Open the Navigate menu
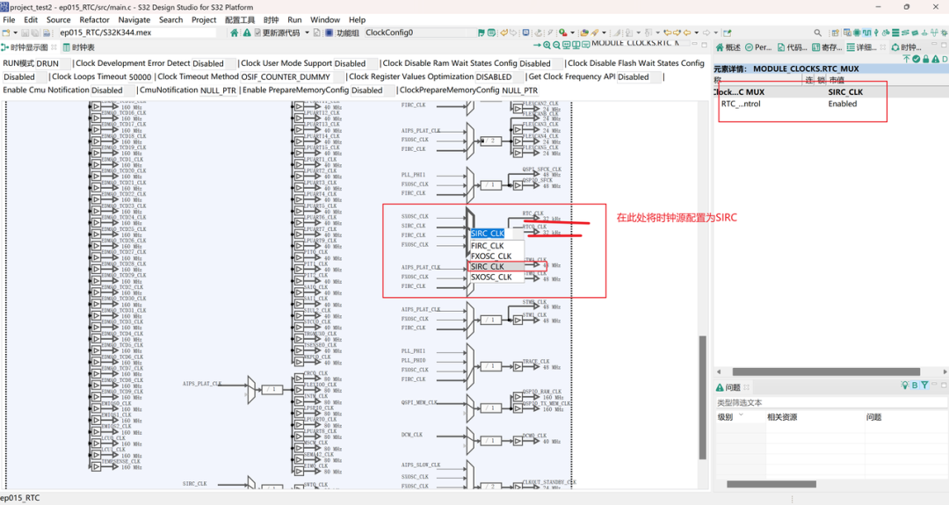Viewport: 949px width, 505px height. [134, 19]
